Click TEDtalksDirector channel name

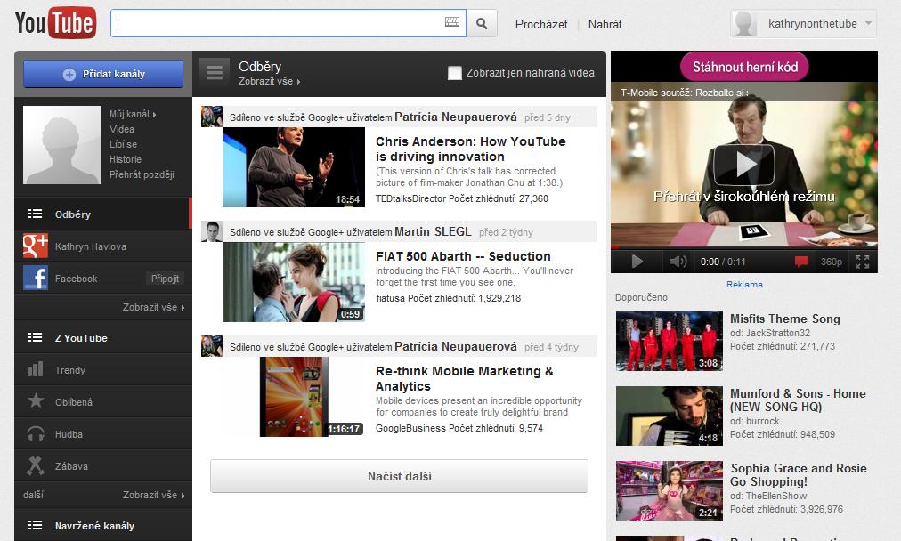pos(410,198)
